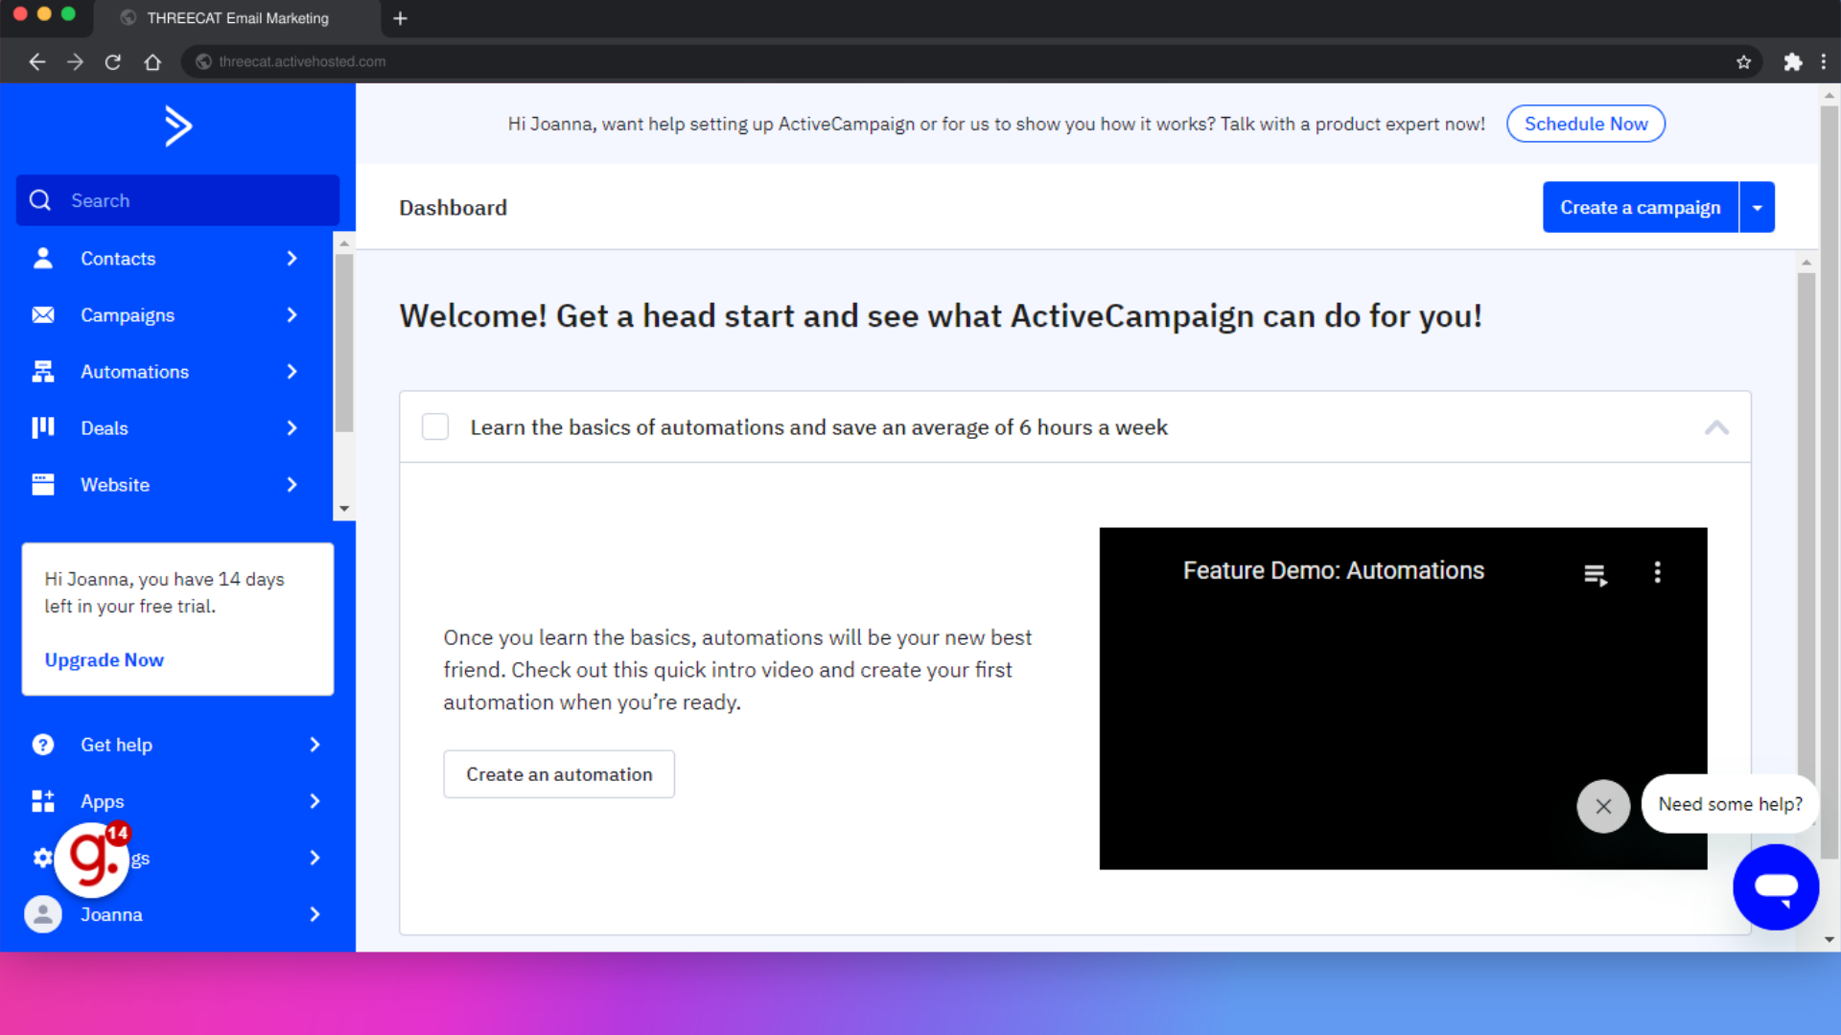Screen dimensions: 1841x1035
Task: Click the Get help icon in sidebar
Action: [x=43, y=745]
